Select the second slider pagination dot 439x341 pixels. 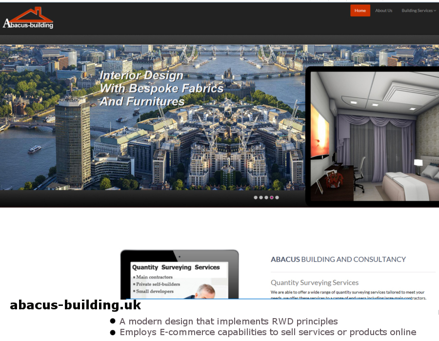point(261,198)
